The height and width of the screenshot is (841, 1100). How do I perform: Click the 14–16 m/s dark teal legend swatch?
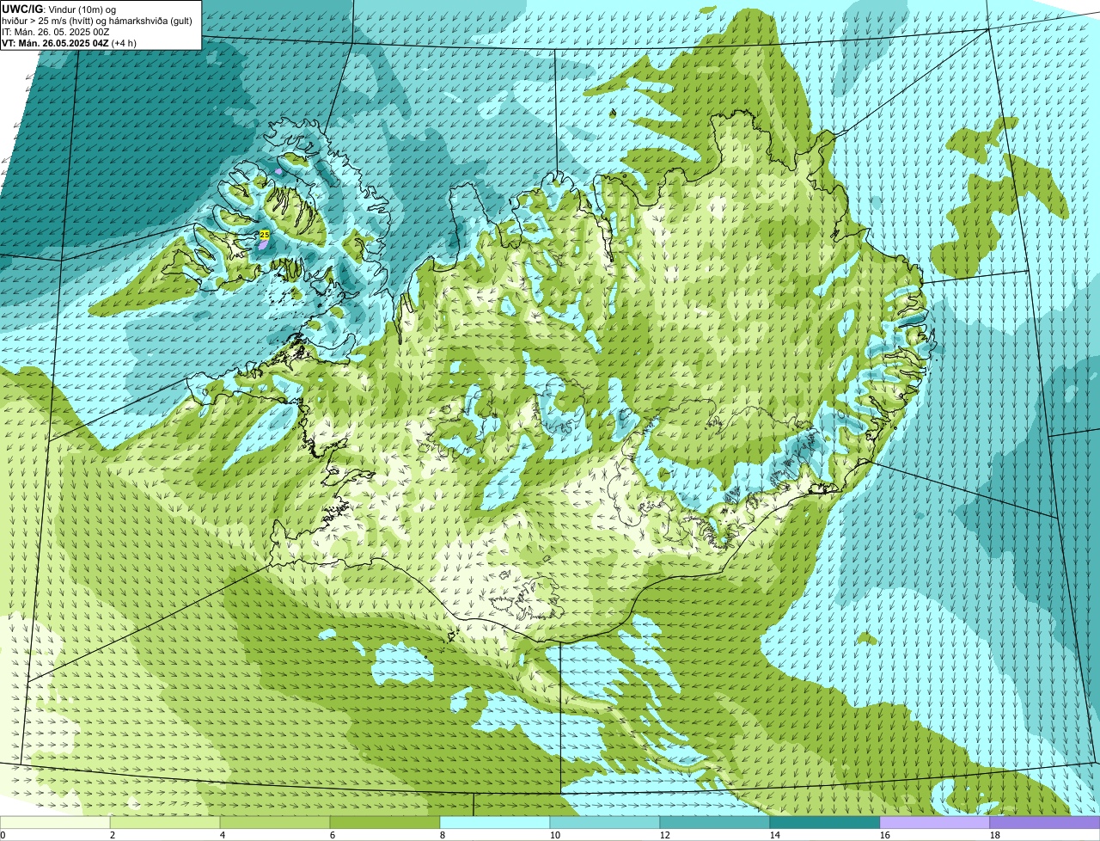pos(825,823)
